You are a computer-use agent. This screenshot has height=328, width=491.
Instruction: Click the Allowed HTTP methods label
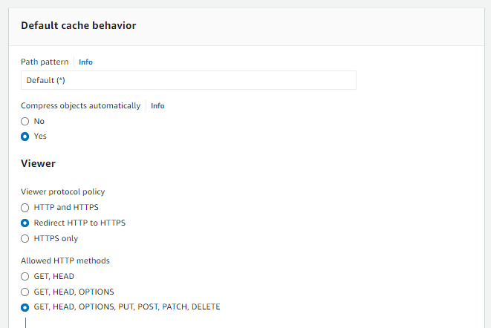click(x=65, y=260)
